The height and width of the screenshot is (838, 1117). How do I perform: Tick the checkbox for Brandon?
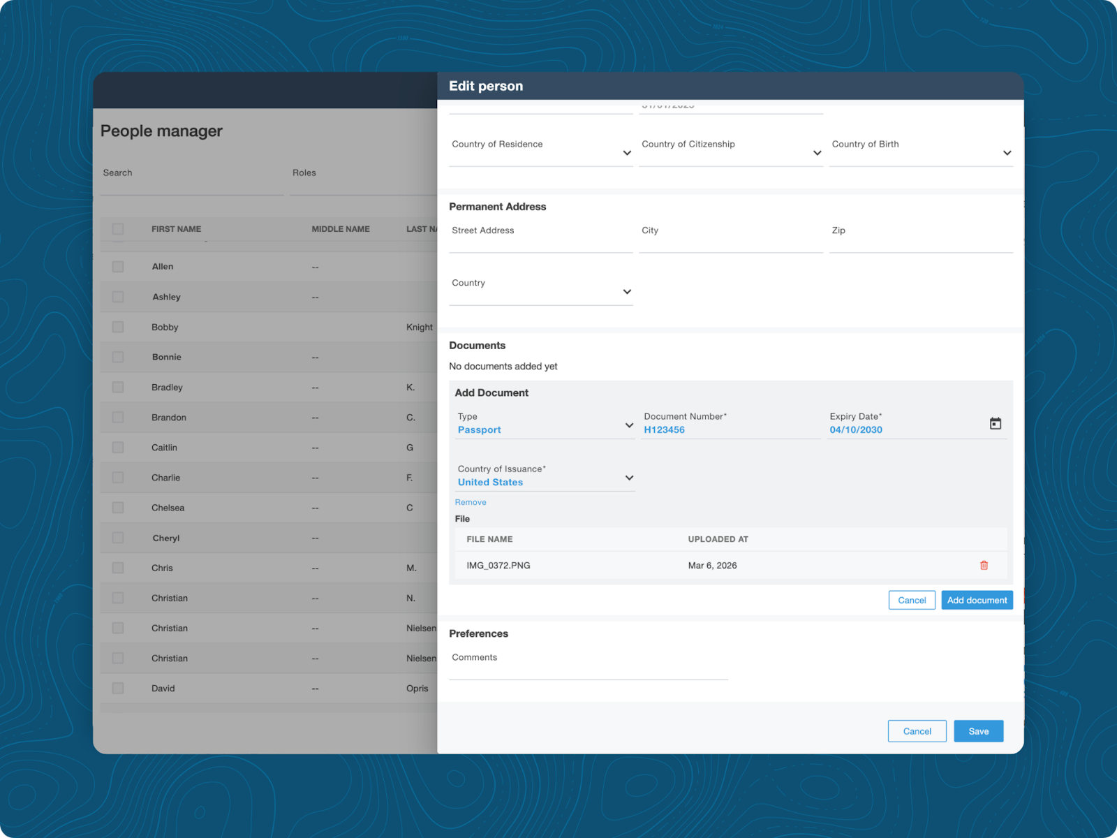coord(118,417)
